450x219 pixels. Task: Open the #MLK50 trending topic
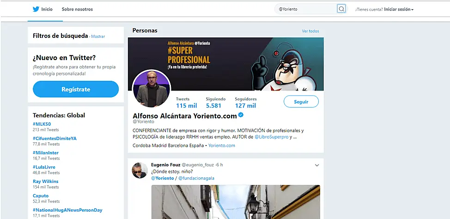point(42,124)
